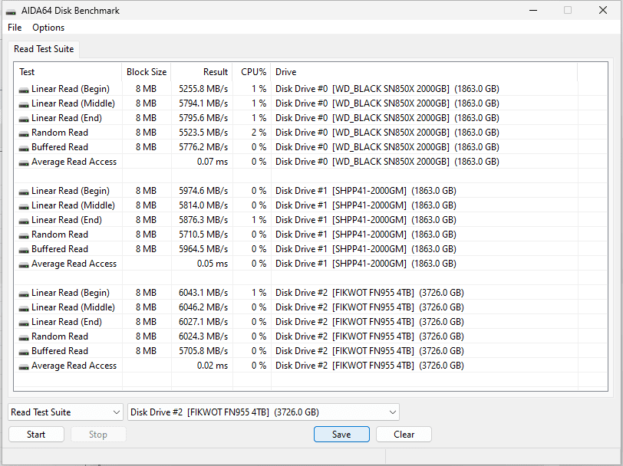Viewport: 623px width, 466px height.
Task: Select result value 6024.3 MB/s
Action: tap(203, 336)
